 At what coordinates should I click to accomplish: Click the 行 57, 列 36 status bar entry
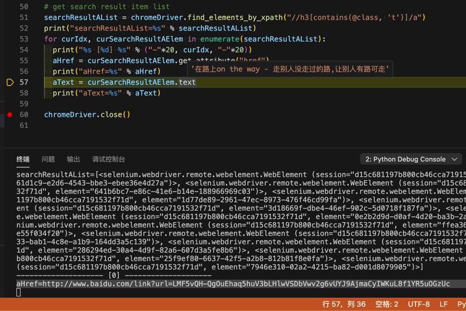[x=344, y=304]
